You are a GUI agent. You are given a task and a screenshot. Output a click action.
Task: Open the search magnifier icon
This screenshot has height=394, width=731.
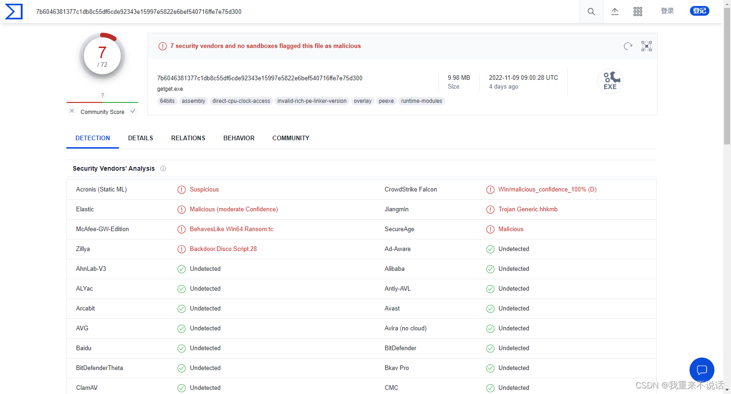[x=591, y=12]
